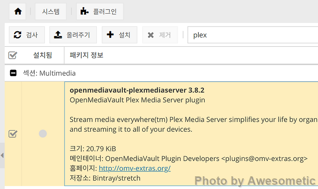Sort by 패키지 정보 column header
Viewport: 318px width, 189px height.
(87, 55)
